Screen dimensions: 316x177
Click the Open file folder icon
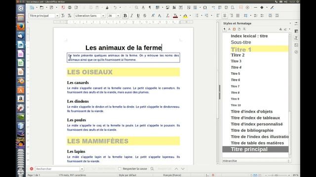(41, 8)
